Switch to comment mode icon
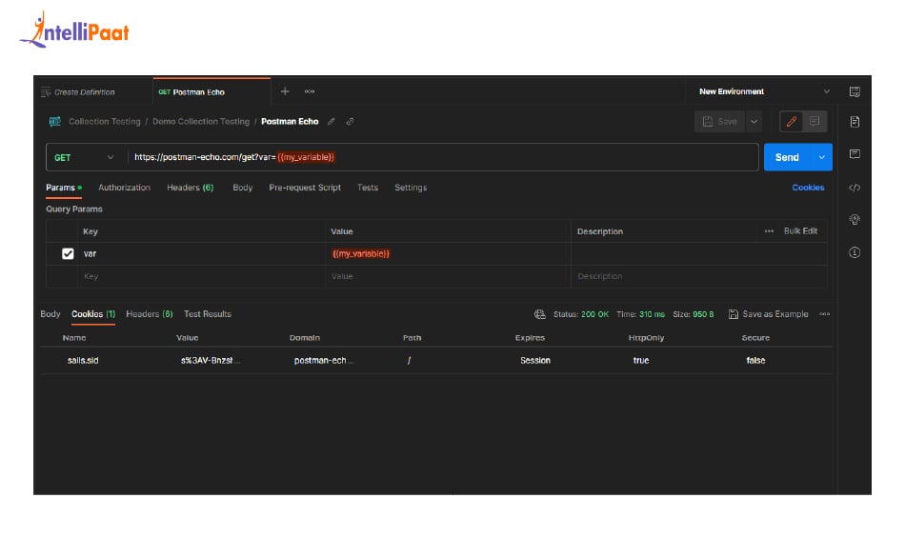 814,122
